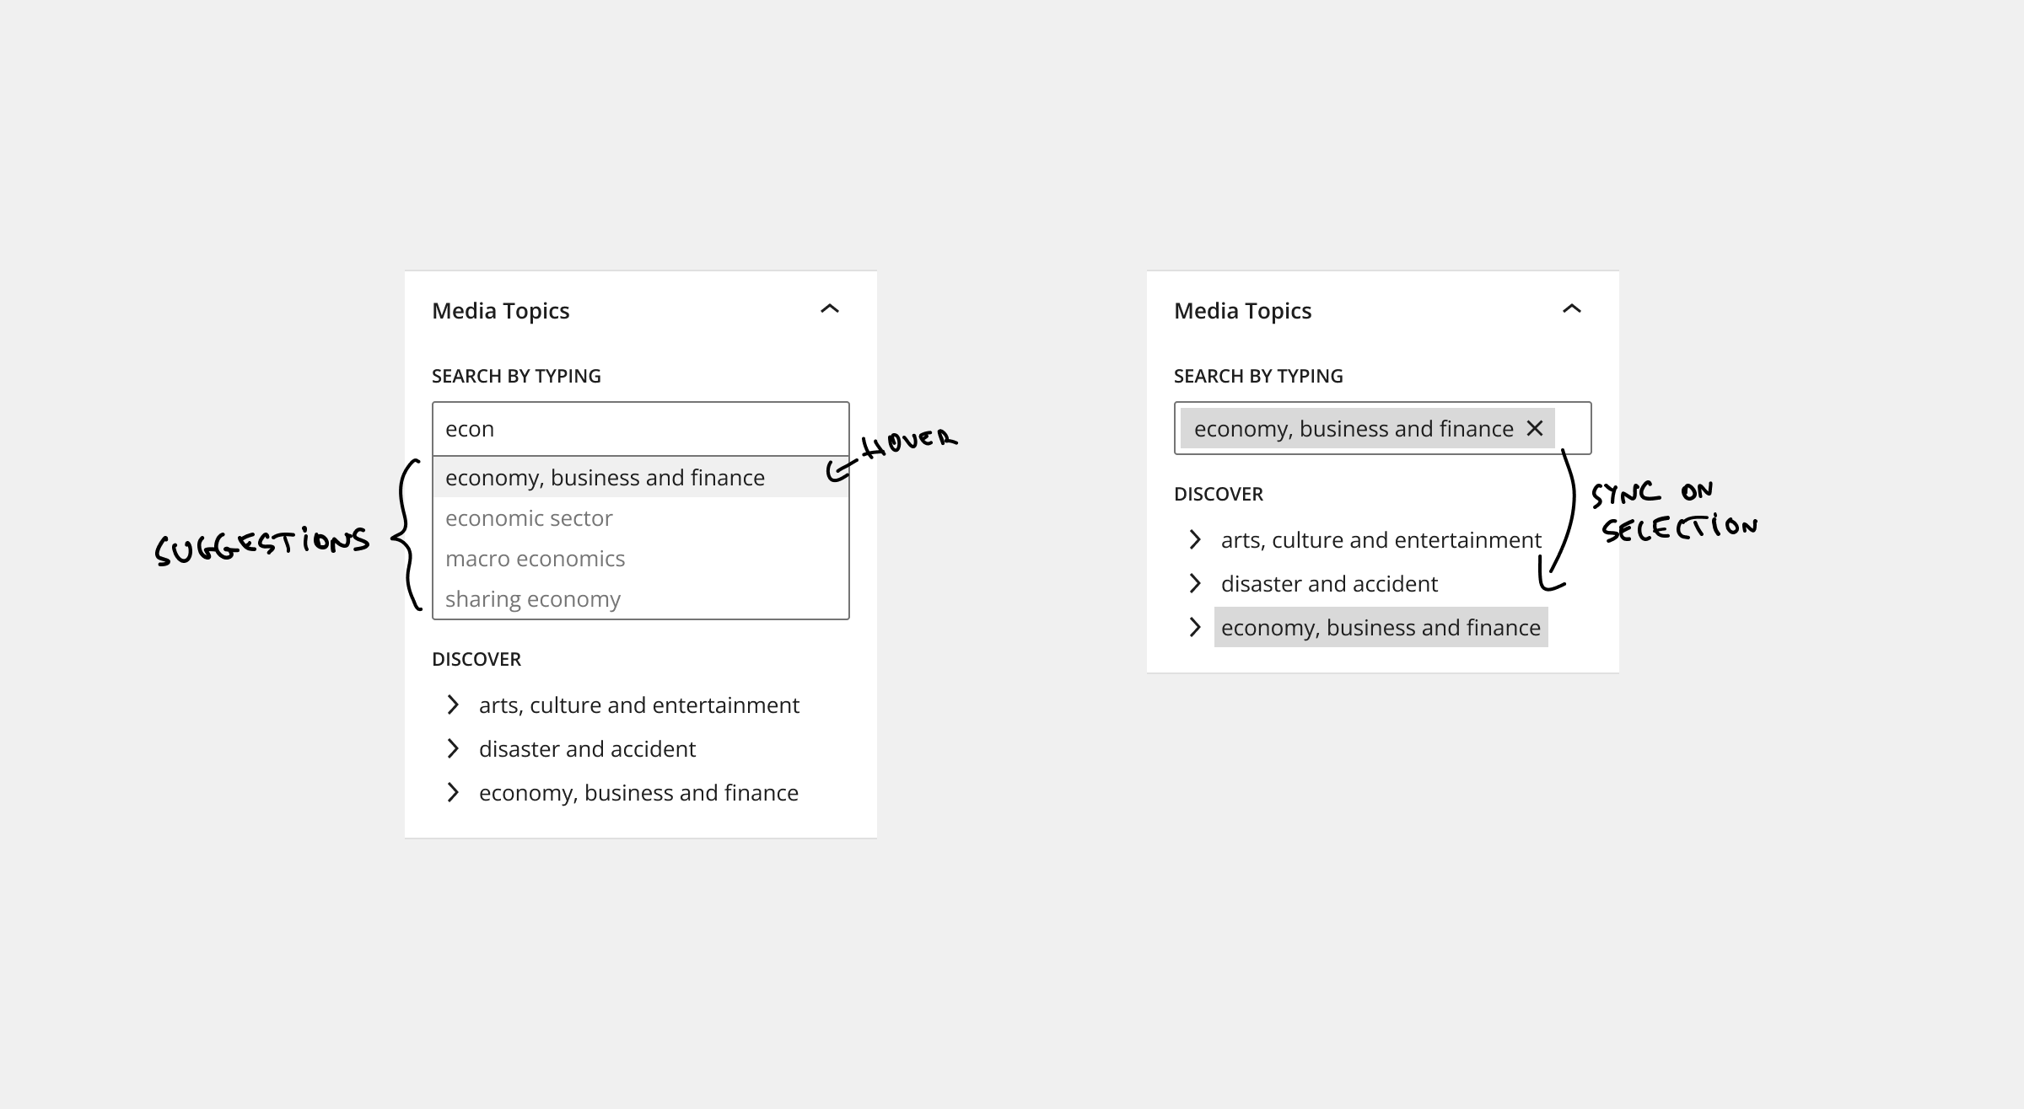Click the search field containing "econ"
This screenshot has width=2024, height=1109.
pos(641,429)
